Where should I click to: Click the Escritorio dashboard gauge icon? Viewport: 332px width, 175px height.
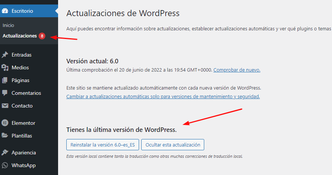[x=5, y=11]
